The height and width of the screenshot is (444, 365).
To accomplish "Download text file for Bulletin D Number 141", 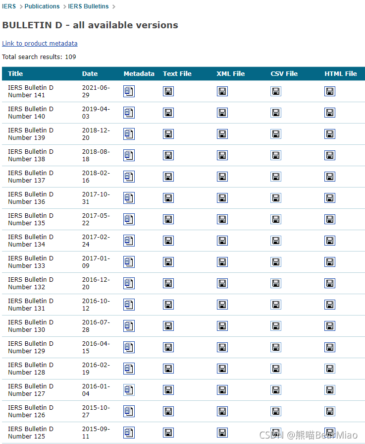I will 168,91.
